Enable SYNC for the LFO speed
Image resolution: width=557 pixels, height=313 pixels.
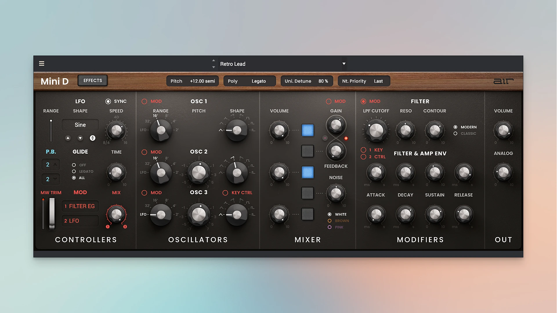[108, 101]
